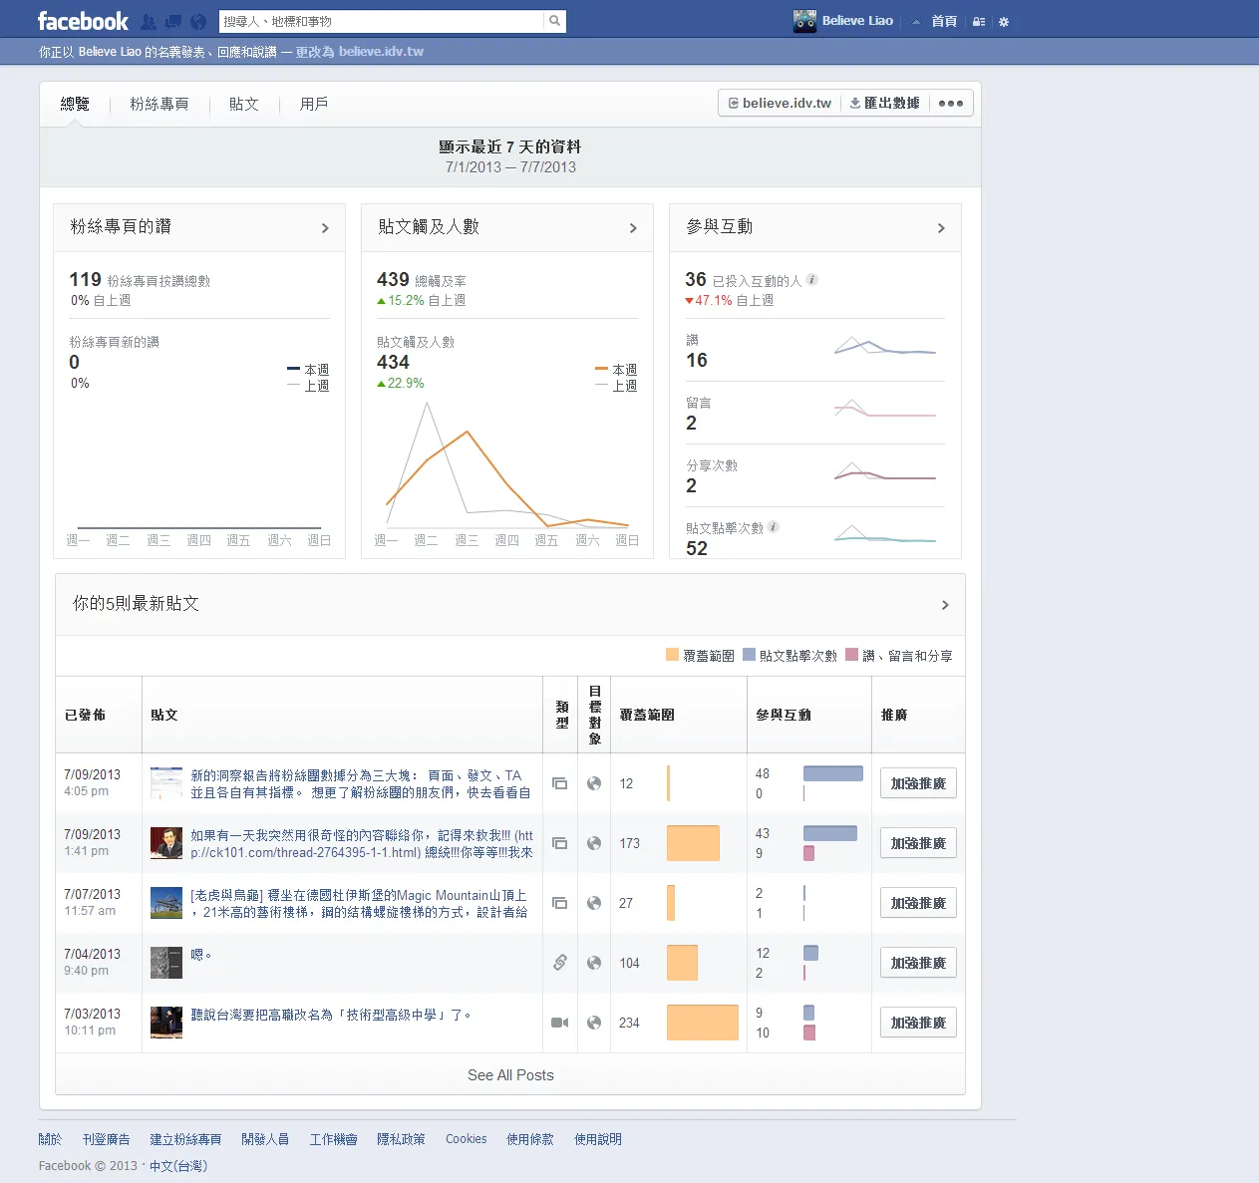
Task: Click the audience globe for the 7/07/2013 post
Action: coord(594,903)
